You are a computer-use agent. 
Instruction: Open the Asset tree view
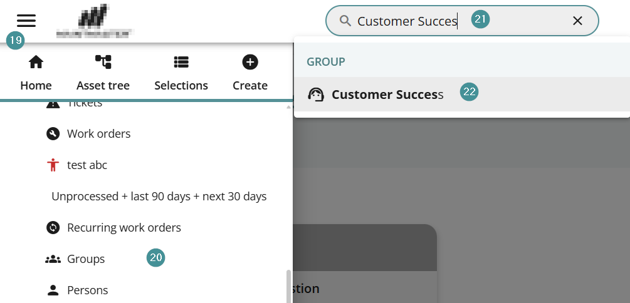point(103,73)
